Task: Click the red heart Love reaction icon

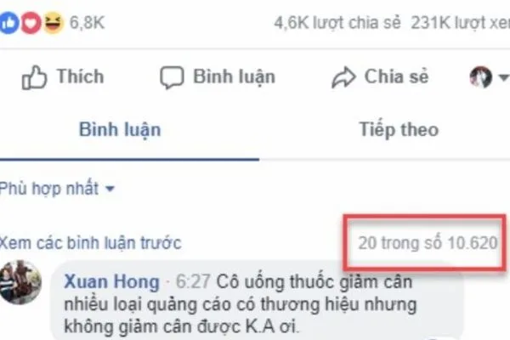Action: (31, 22)
